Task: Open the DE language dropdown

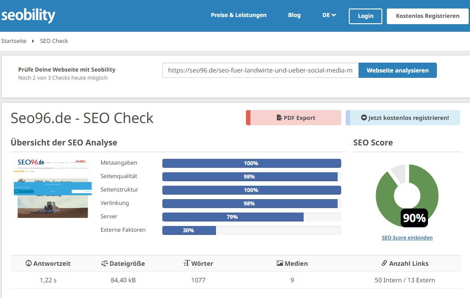Action: coord(329,15)
